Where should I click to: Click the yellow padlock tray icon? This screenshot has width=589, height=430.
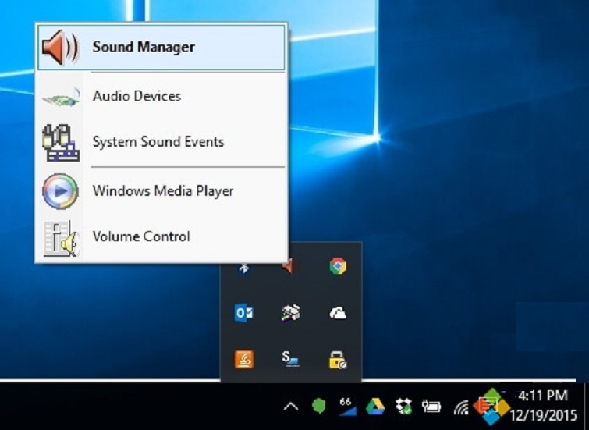(337, 359)
